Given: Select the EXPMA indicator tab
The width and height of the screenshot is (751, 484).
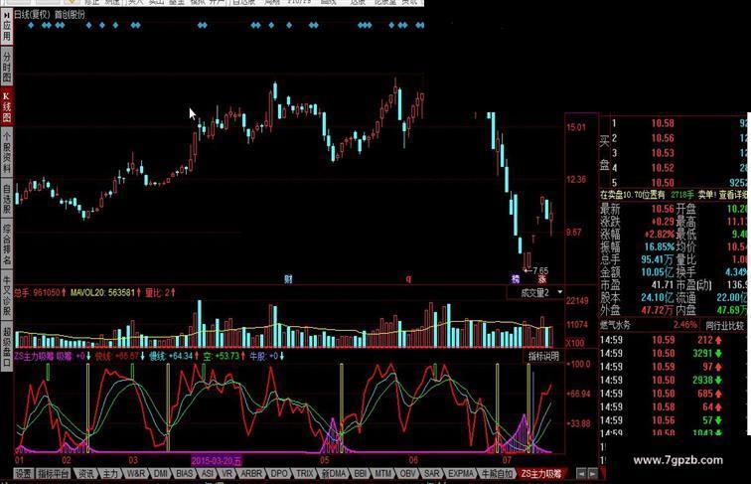Looking at the screenshot, I should [x=461, y=473].
